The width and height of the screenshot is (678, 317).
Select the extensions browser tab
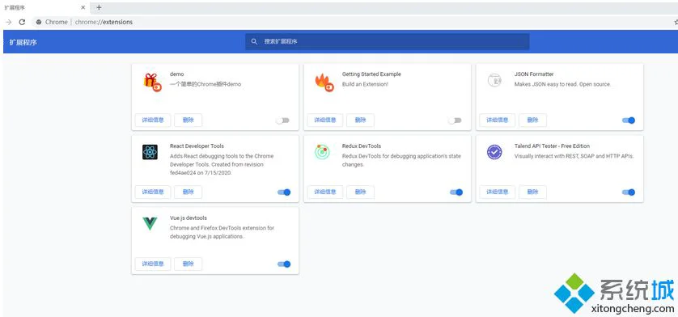coord(44,7)
